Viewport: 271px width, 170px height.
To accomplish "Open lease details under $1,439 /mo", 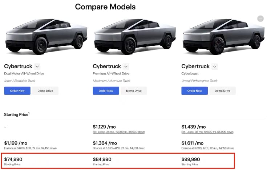I will tap(207, 132).
